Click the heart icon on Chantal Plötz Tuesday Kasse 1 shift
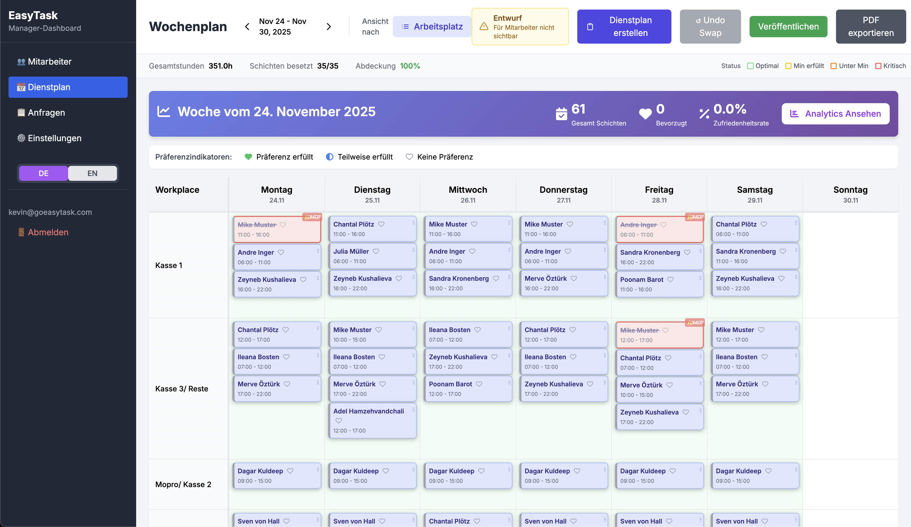 381,224
